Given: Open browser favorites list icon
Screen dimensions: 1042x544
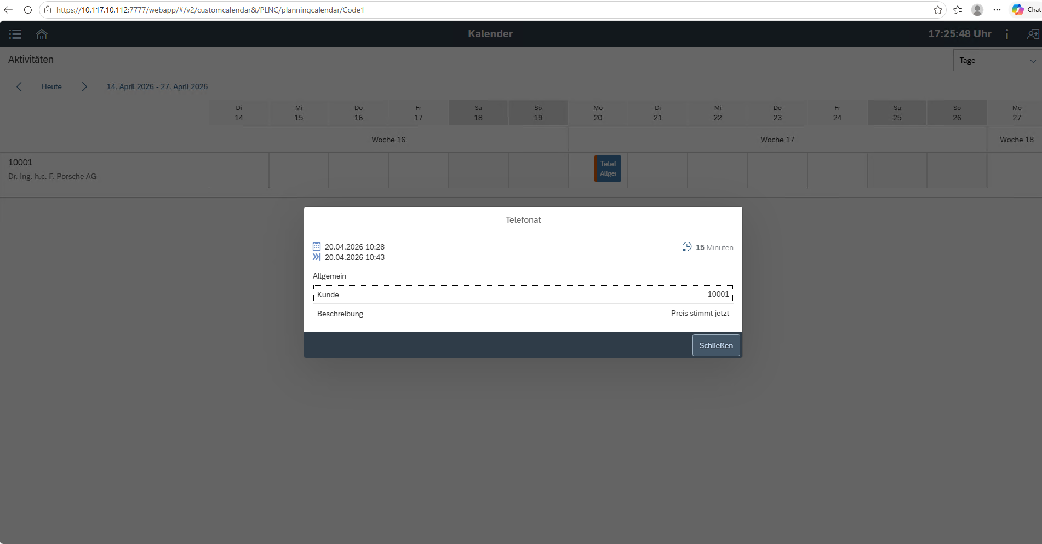Looking at the screenshot, I should click(x=958, y=10).
